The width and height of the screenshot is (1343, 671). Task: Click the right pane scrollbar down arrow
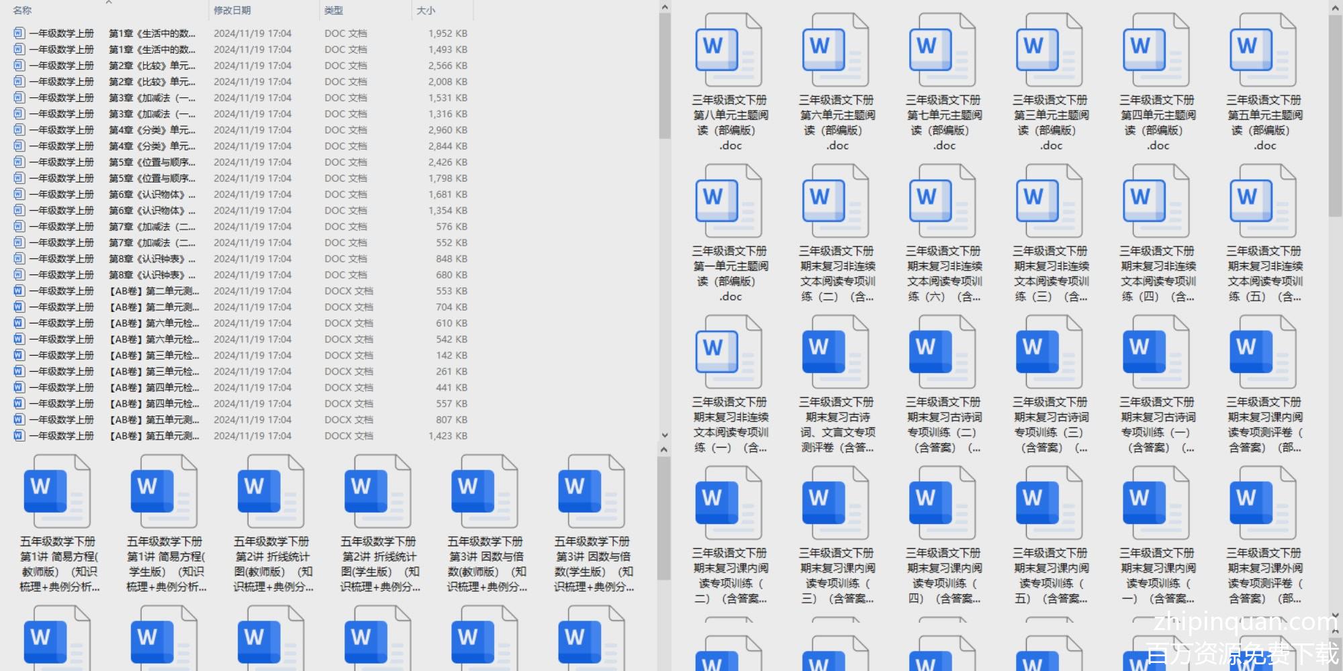[x=1336, y=615]
